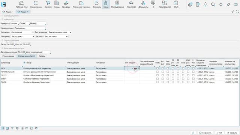The height and width of the screenshot is (135, 240).
Task: Click the fullscreen expand icon at right
Action: (237, 12)
